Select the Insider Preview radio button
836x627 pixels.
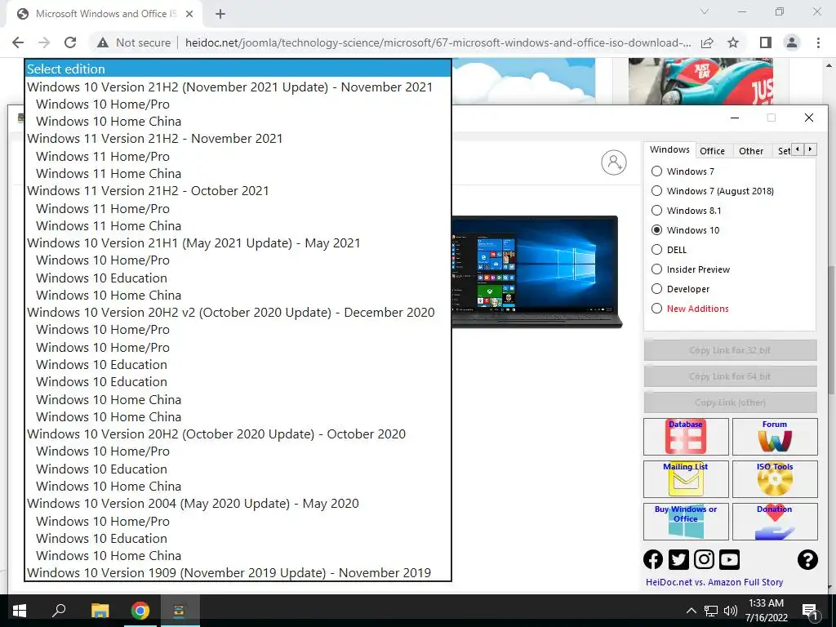point(657,269)
